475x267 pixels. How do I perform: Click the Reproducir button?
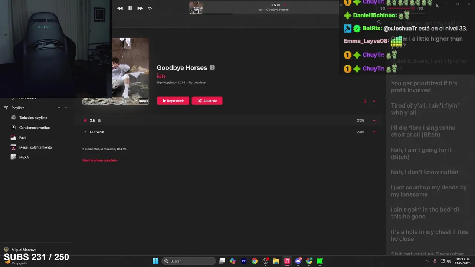pos(173,101)
